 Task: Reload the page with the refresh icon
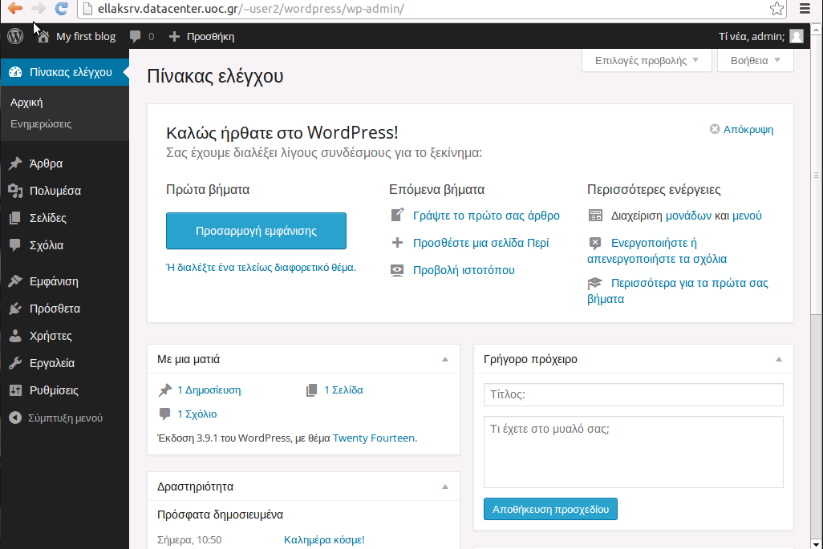tap(62, 8)
